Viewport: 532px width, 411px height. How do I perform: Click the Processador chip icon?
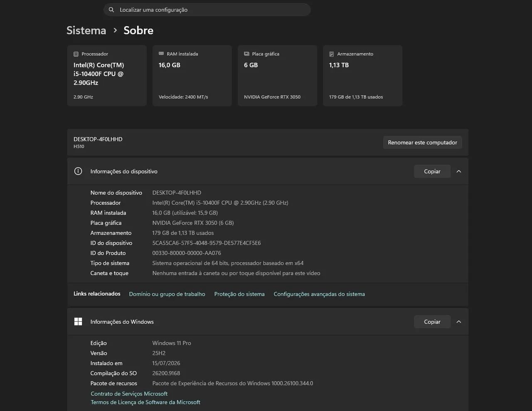(76, 54)
